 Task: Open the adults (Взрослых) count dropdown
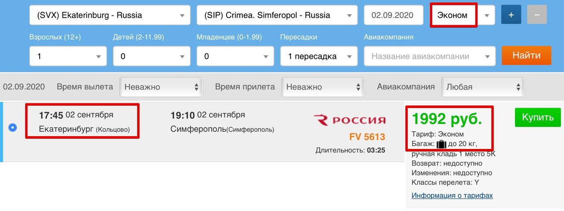(x=68, y=56)
